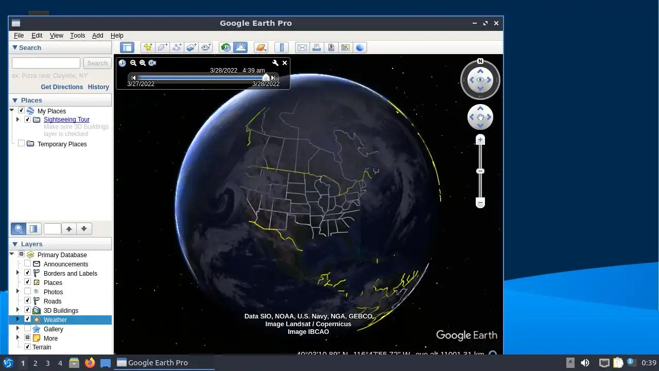Add a path from the toolbar
This screenshot has width=659, height=371.
point(177,47)
